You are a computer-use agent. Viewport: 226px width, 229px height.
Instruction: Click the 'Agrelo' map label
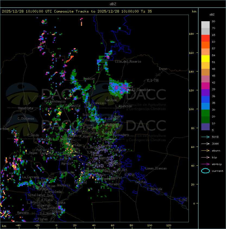click(66, 163)
